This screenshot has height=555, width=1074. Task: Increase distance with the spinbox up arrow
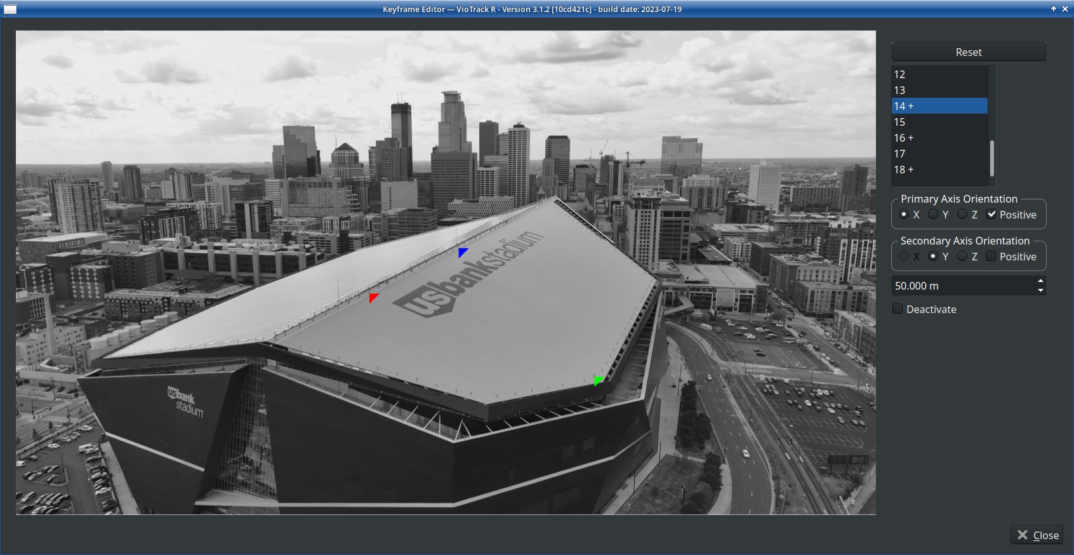pyautogui.click(x=1040, y=281)
